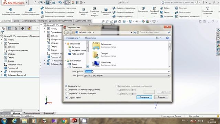This screenshot has width=220, height=124.
Task: Open the PropertyManager panel tab icon
Action: pos(10,28)
